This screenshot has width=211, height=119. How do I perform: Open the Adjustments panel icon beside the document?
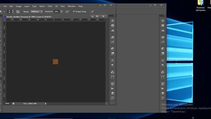[113, 49]
